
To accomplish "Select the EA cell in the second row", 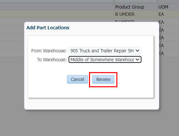I will point(162,22).
